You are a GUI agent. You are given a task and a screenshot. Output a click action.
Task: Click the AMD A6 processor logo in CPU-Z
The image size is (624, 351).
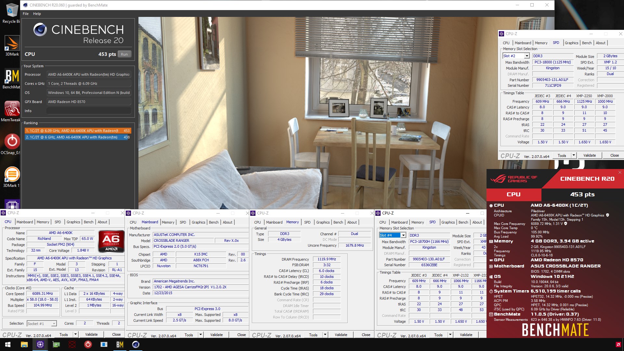[x=111, y=241]
